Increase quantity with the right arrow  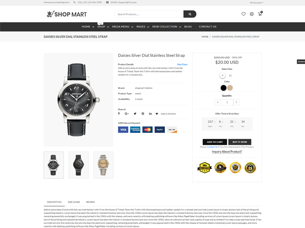point(236,102)
